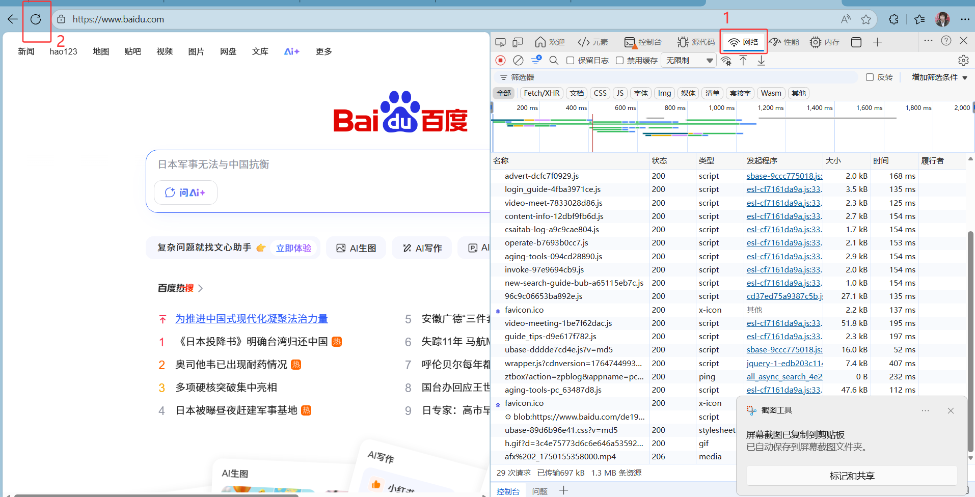Click the add DevTools tab plus icon
This screenshot has width=975, height=497.
coord(877,42)
